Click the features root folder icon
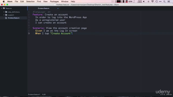 point(4,8)
